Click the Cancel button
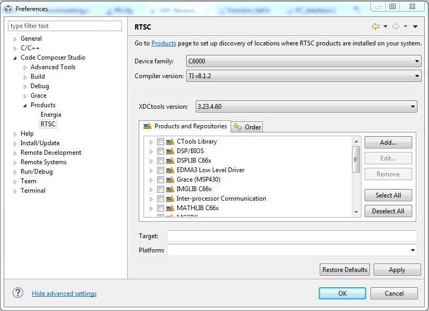 [x=394, y=293]
